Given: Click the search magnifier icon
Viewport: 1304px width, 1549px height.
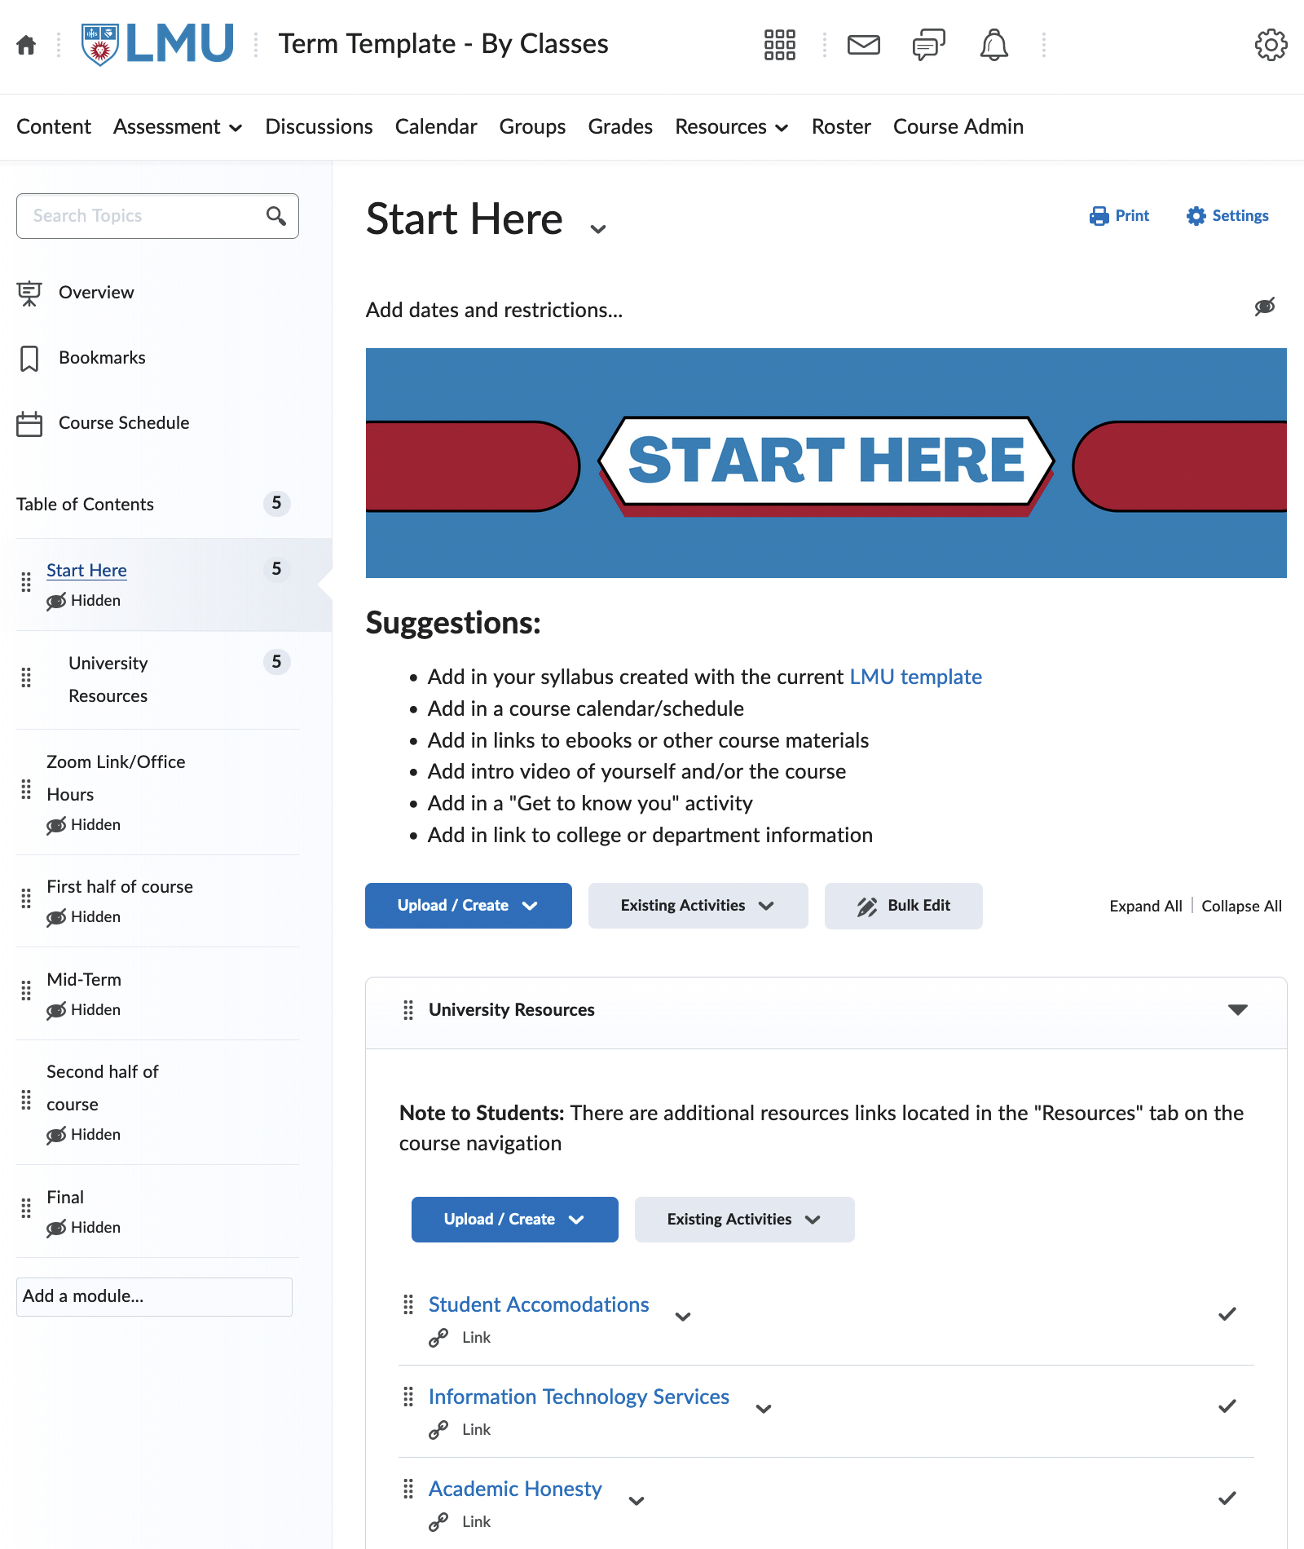Looking at the screenshot, I should point(276,216).
